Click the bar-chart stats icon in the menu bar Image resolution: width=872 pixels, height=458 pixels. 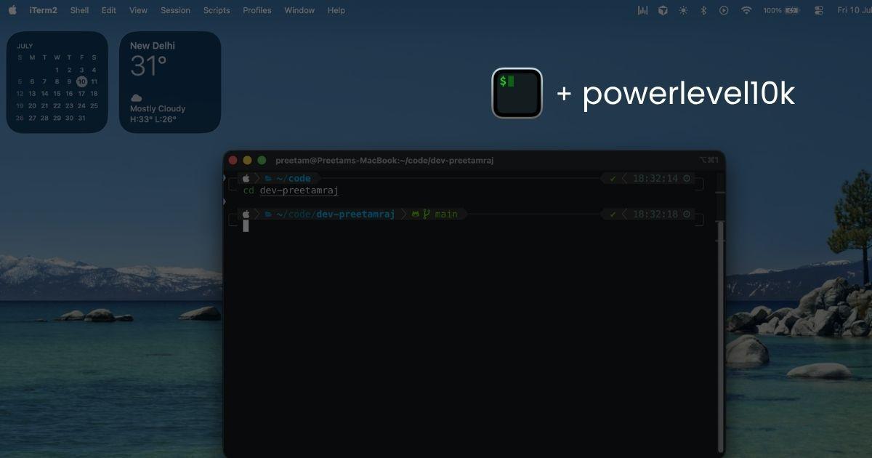click(x=642, y=10)
